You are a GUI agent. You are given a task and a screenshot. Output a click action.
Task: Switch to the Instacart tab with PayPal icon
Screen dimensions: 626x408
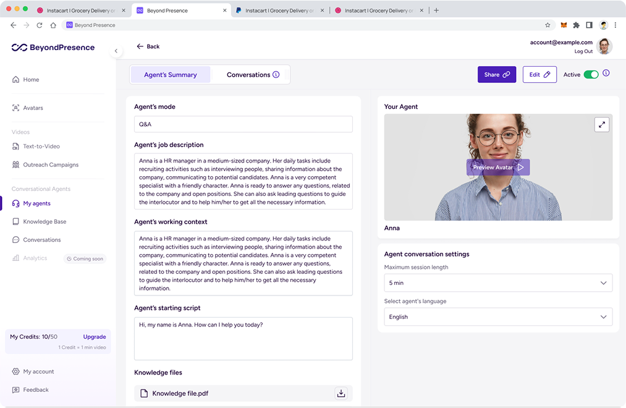(x=279, y=11)
